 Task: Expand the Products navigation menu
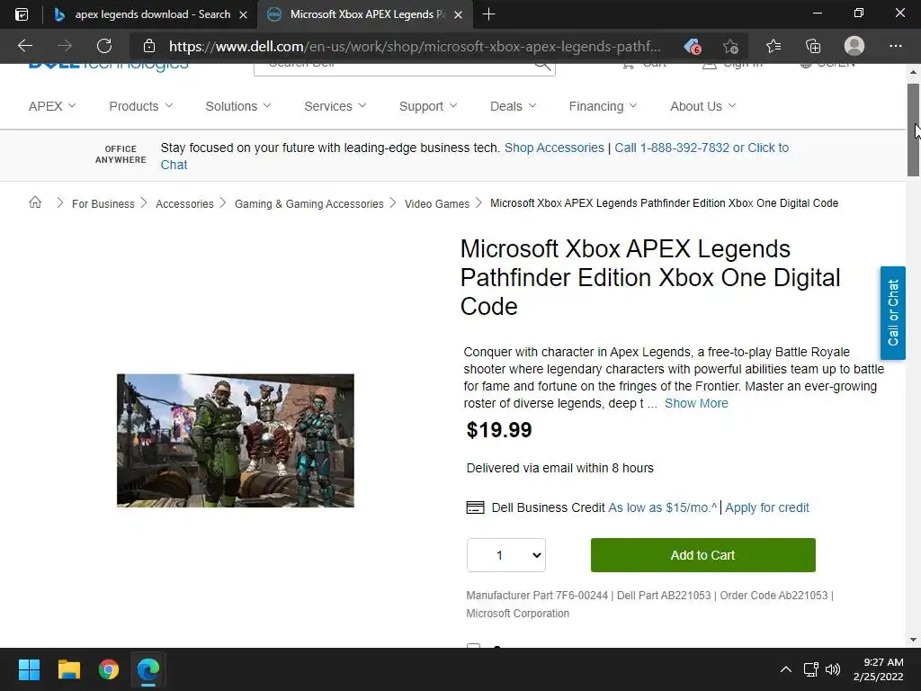pyautogui.click(x=141, y=106)
